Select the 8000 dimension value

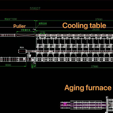point(8,65)
